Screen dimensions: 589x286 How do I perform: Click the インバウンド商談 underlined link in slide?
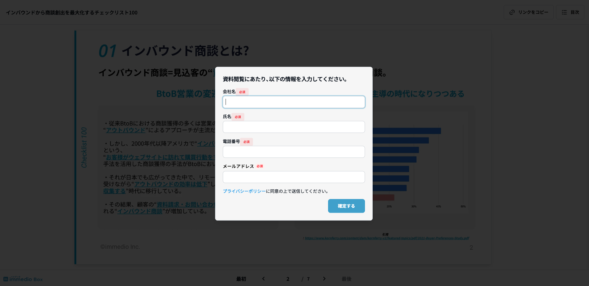[x=140, y=211]
